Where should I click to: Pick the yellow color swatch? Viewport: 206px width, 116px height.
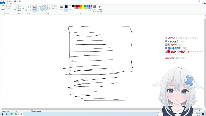pos(83,6)
